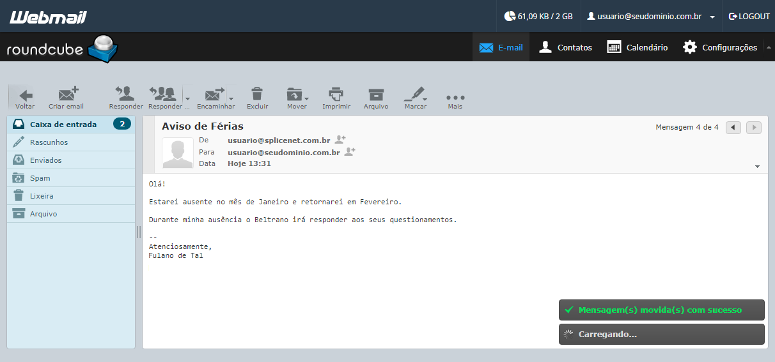
Task: Click the 'Aviso de Férias' subject title
Action: point(203,126)
